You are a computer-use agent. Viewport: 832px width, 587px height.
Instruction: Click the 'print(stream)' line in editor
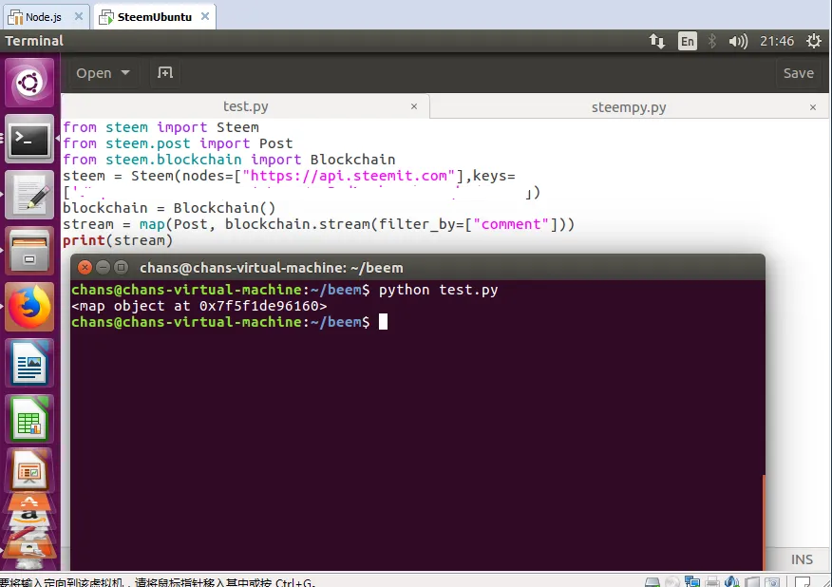[118, 240]
